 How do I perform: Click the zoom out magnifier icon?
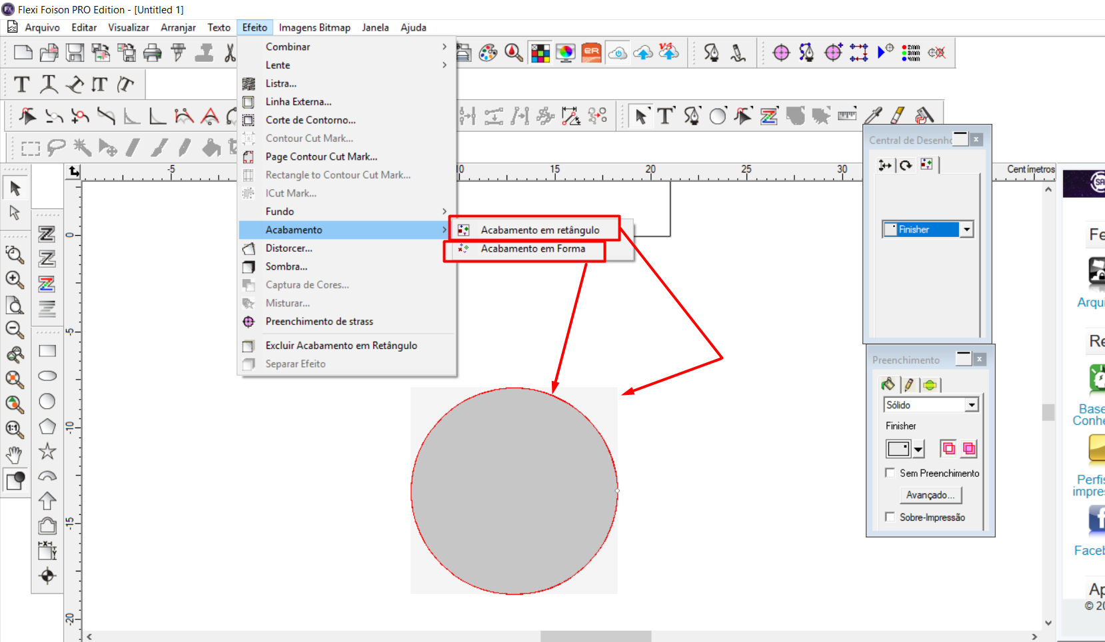pos(15,330)
